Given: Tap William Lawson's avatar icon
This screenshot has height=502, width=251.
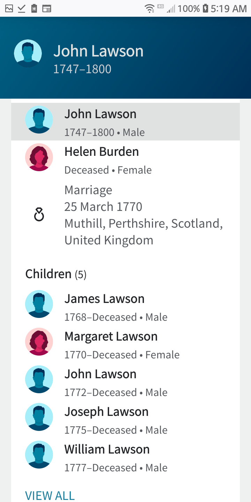Looking at the screenshot, I should tap(39, 455).
